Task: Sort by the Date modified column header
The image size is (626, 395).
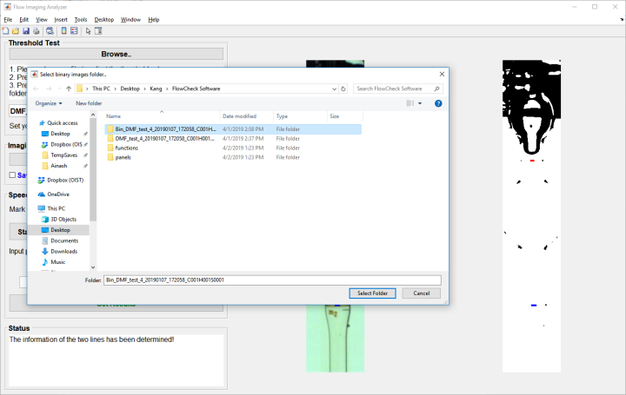Action: click(239, 115)
